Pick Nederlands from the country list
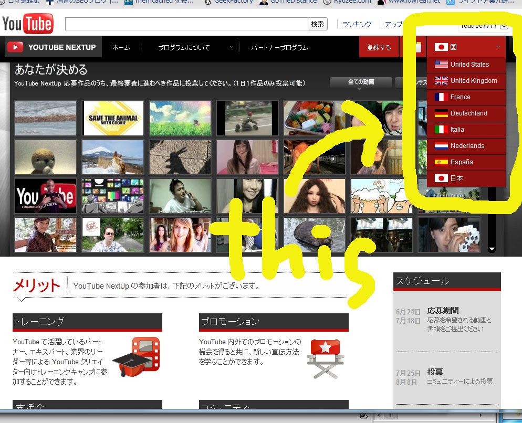This screenshot has height=423, width=522. [466, 146]
